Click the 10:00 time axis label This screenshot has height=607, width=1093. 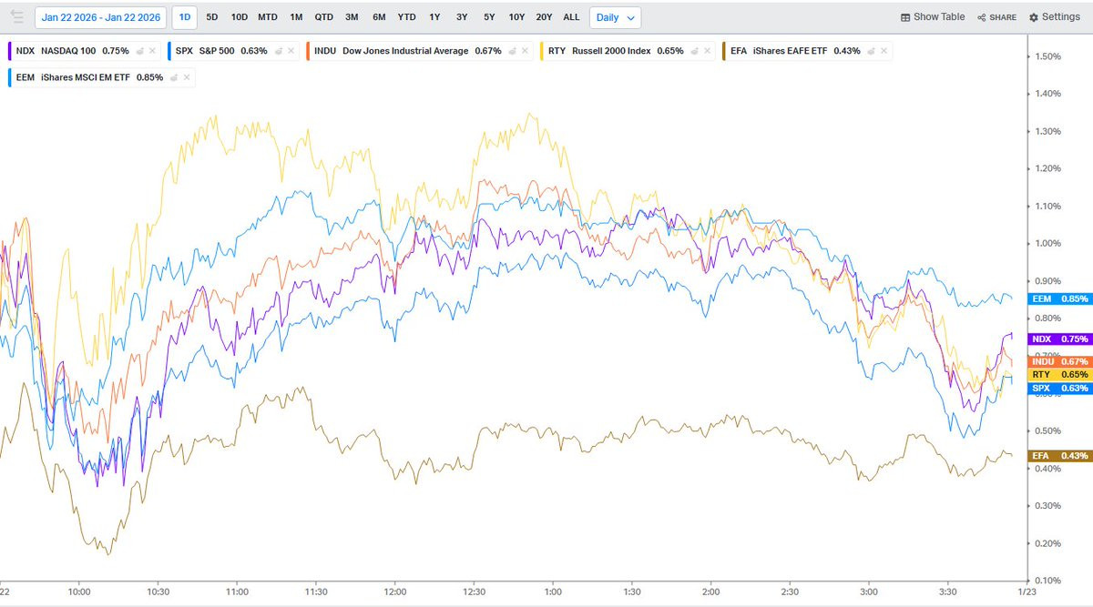pyautogui.click(x=79, y=590)
